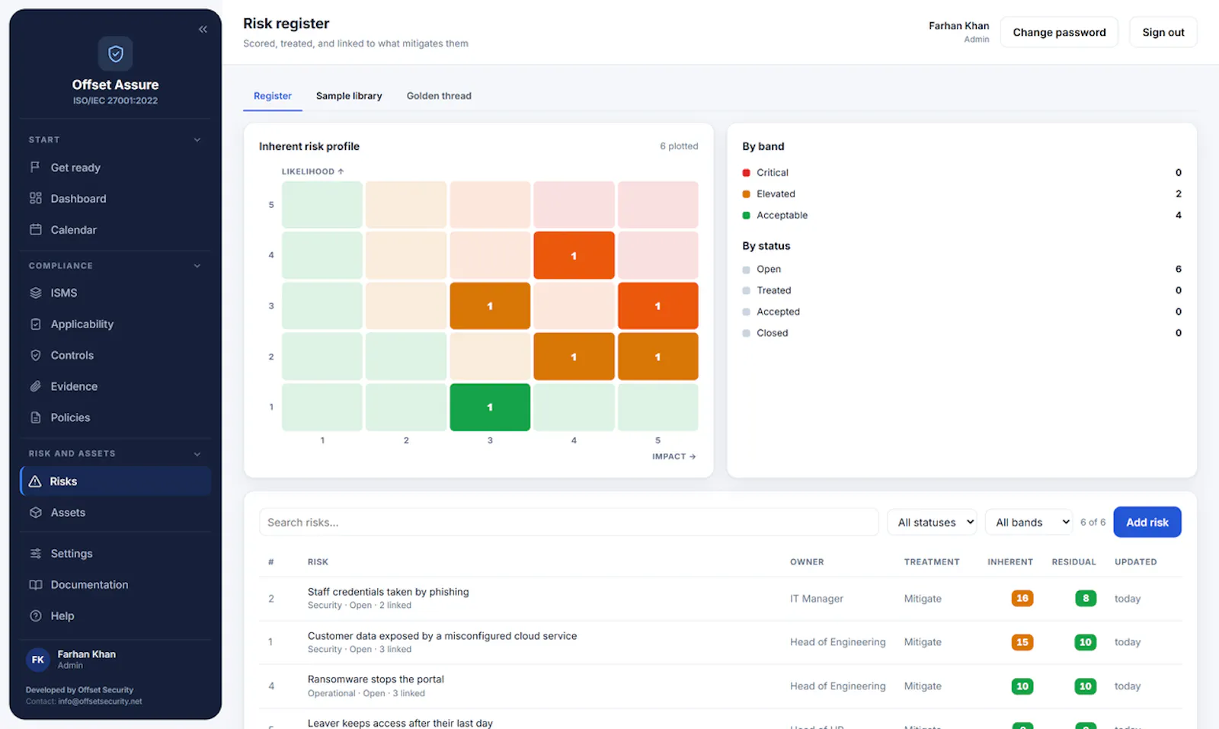This screenshot has height=729, width=1219.
Task: Open Evidence via its paperclip icon
Action: pos(35,386)
